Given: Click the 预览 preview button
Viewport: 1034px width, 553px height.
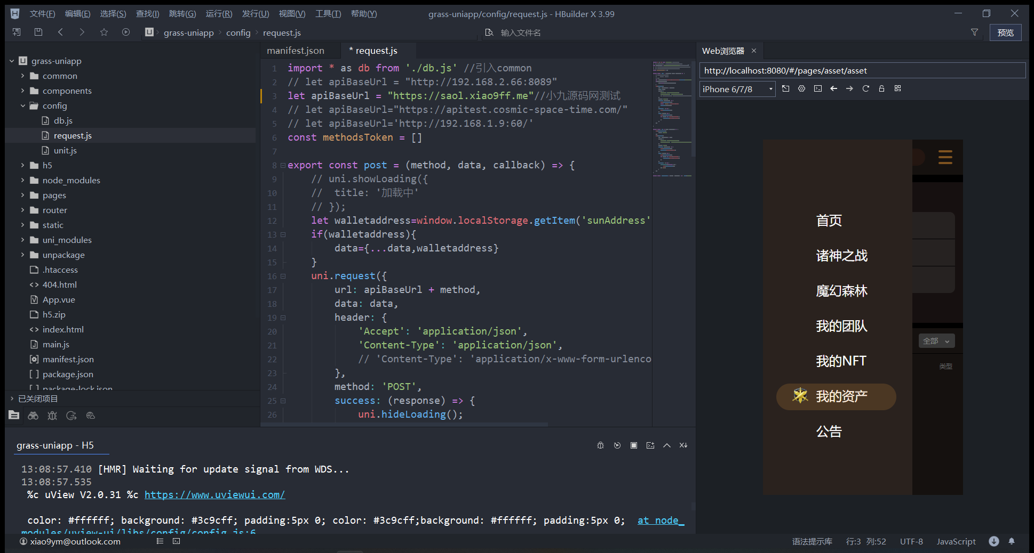Looking at the screenshot, I should (1005, 32).
